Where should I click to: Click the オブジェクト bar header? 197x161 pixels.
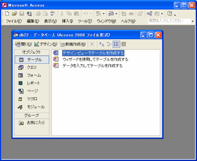[x=32, y=52]
